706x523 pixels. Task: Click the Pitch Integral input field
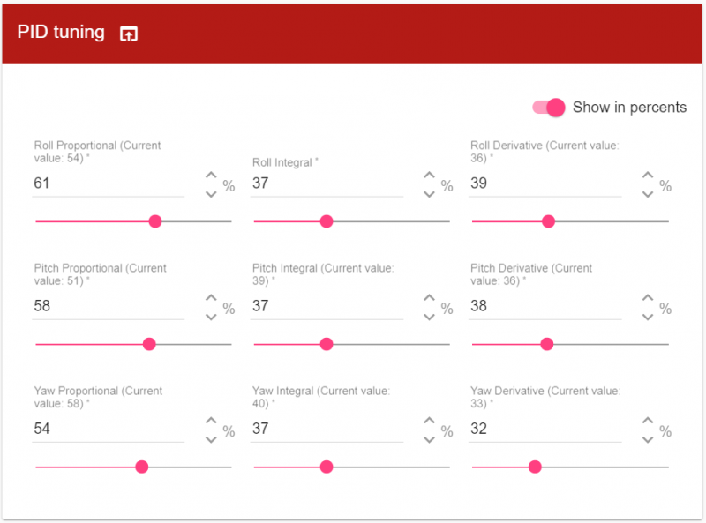(x=327, y=306)
